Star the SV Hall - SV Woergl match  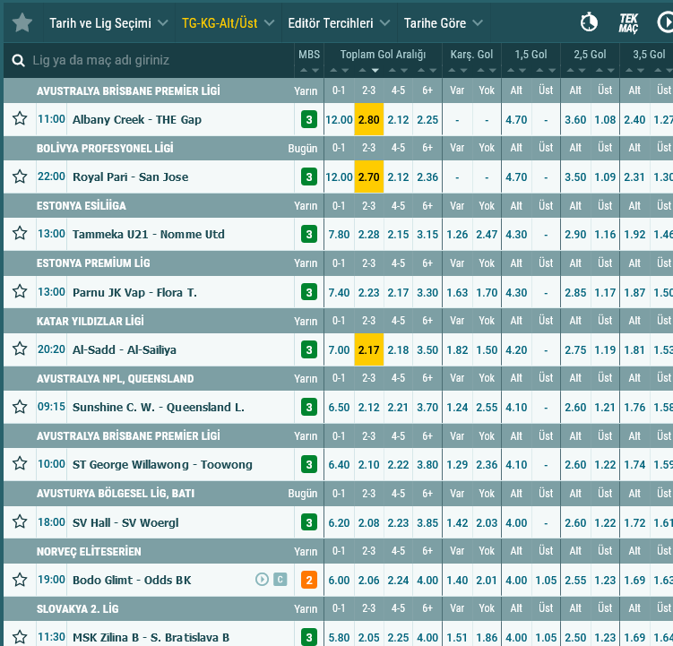click(x=20, y=522)
